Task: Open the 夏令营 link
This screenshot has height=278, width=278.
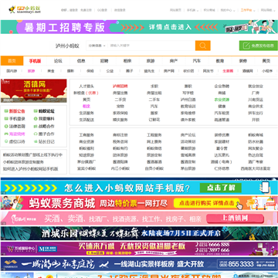Action: (x=222, y=148)
